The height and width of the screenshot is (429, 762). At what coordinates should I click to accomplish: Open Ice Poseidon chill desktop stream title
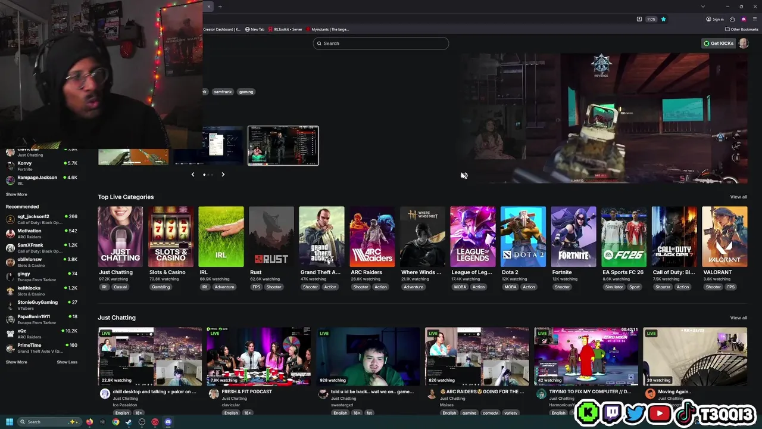(x=155, y=391)
